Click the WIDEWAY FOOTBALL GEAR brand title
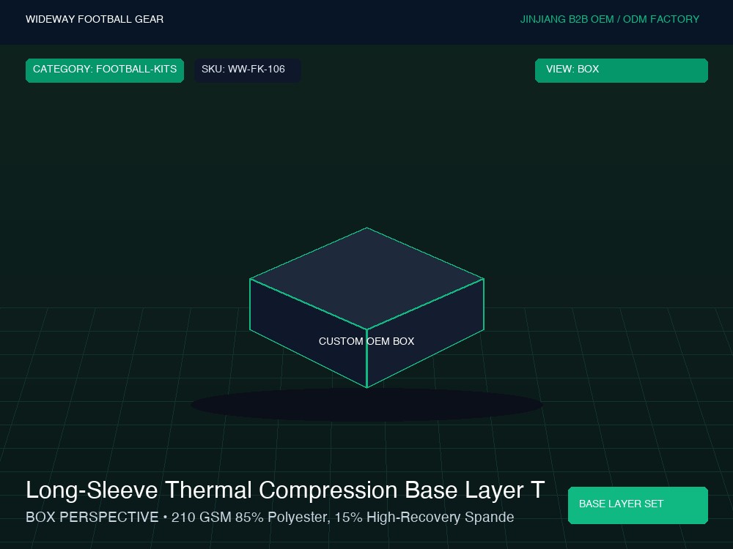733x549 pixels. (x=95, y=19)
